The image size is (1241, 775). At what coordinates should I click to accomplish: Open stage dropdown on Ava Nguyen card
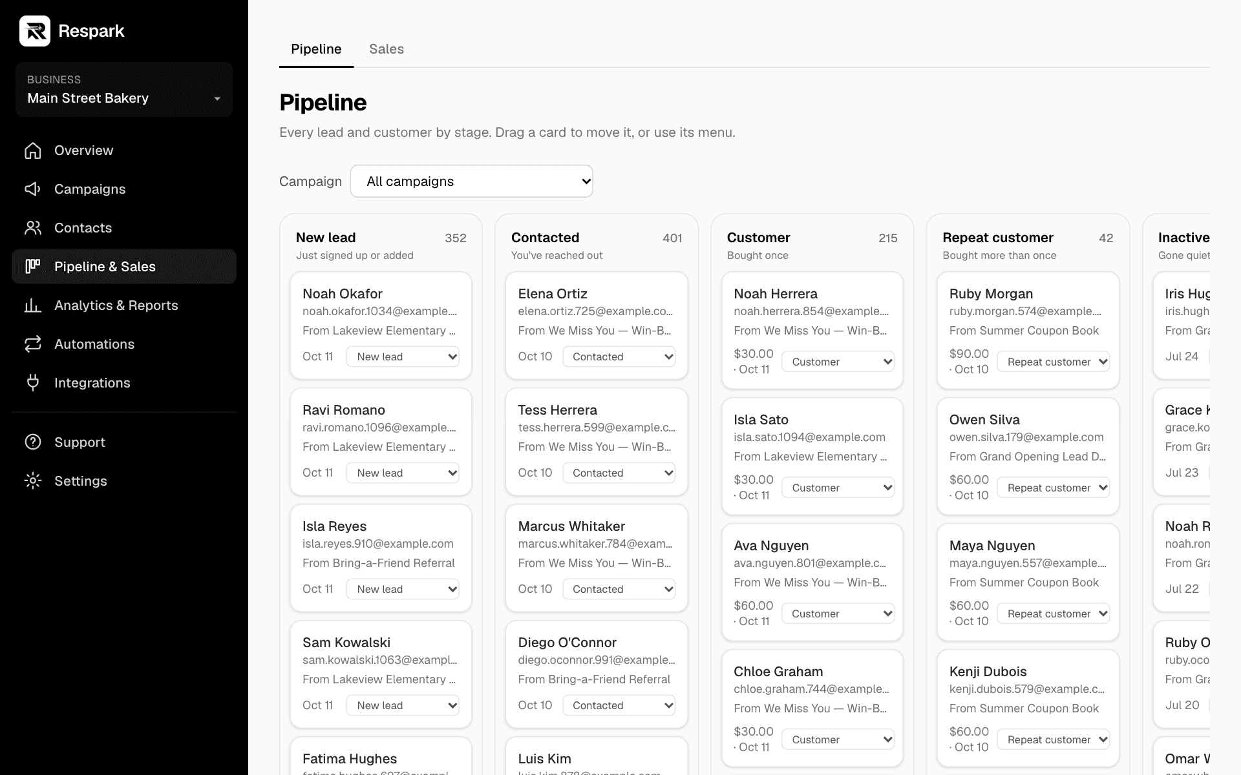point(838,614)
